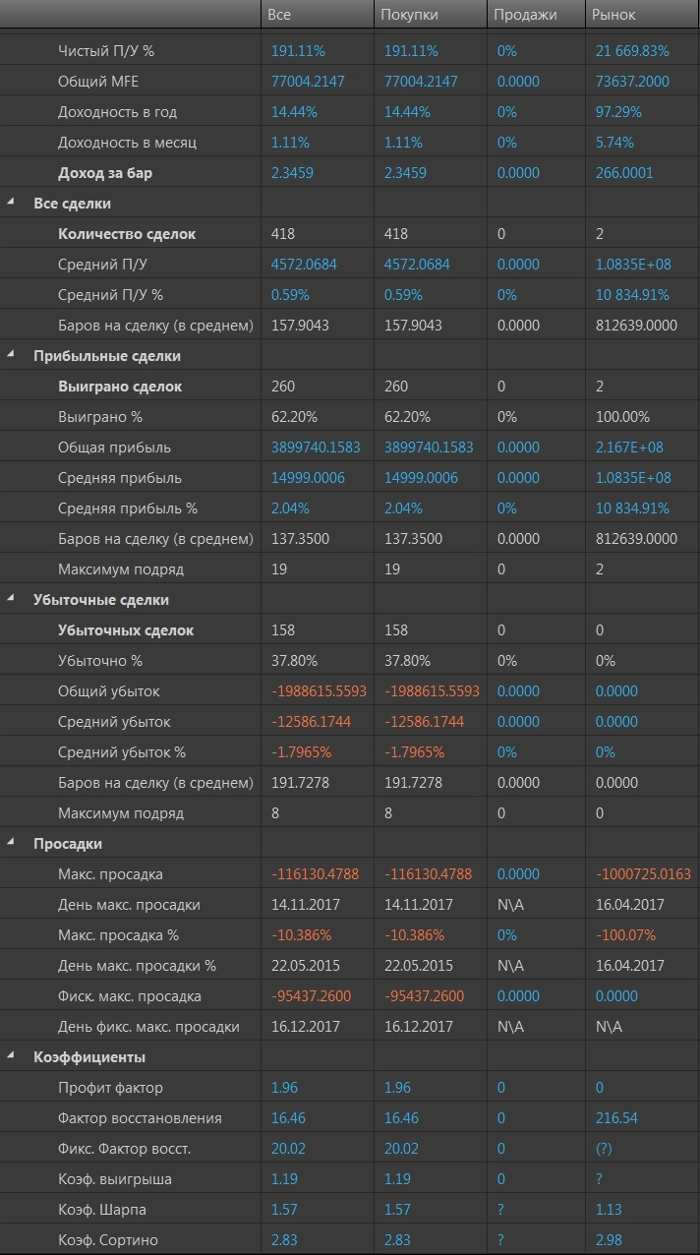The image size is (700, 1255).
Task: Click the "Все" column header
Action: tap(280, 15)
